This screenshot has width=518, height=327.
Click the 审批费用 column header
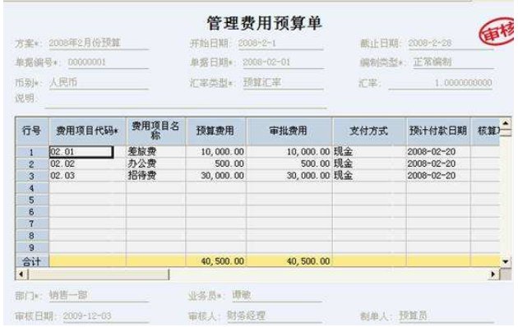click(289, 131)
